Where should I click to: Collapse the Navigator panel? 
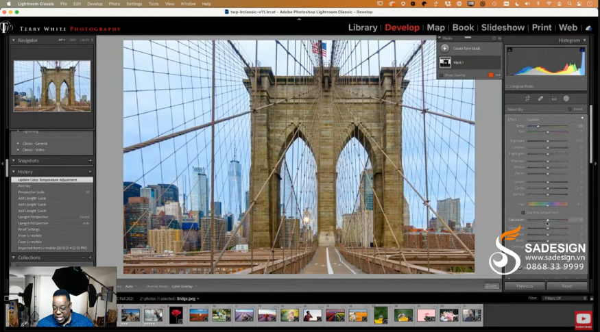(x=14, y=40)
